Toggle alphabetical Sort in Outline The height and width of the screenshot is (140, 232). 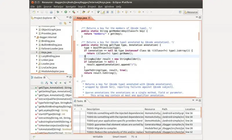[47, 83]
